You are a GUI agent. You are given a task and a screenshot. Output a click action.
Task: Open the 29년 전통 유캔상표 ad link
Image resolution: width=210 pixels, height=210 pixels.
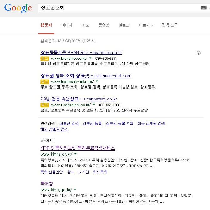(x=79, y=99)
